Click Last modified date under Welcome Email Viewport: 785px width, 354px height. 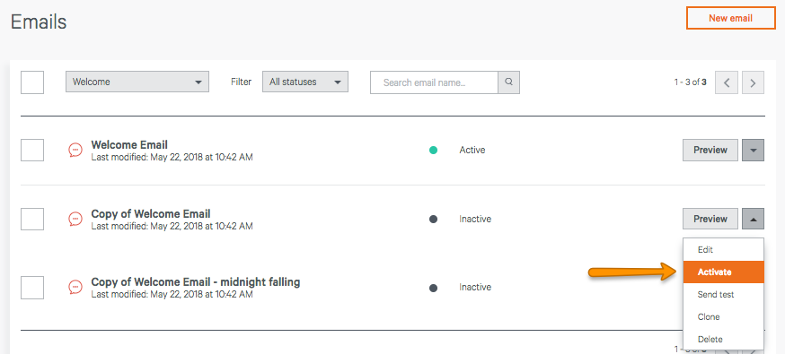coord(172,157)
